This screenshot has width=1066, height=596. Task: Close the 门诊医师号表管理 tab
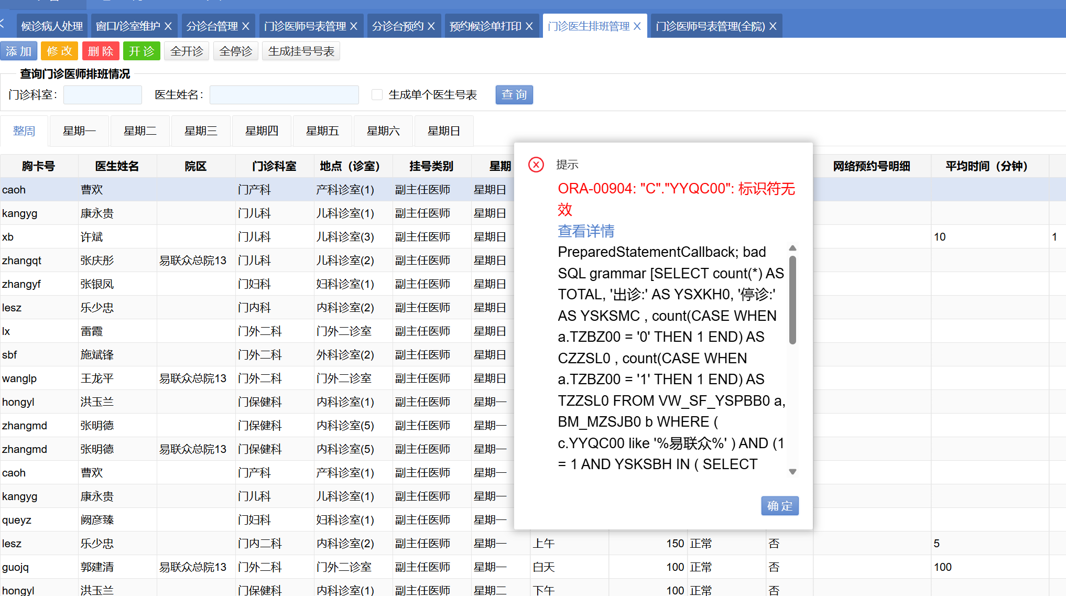354,26
